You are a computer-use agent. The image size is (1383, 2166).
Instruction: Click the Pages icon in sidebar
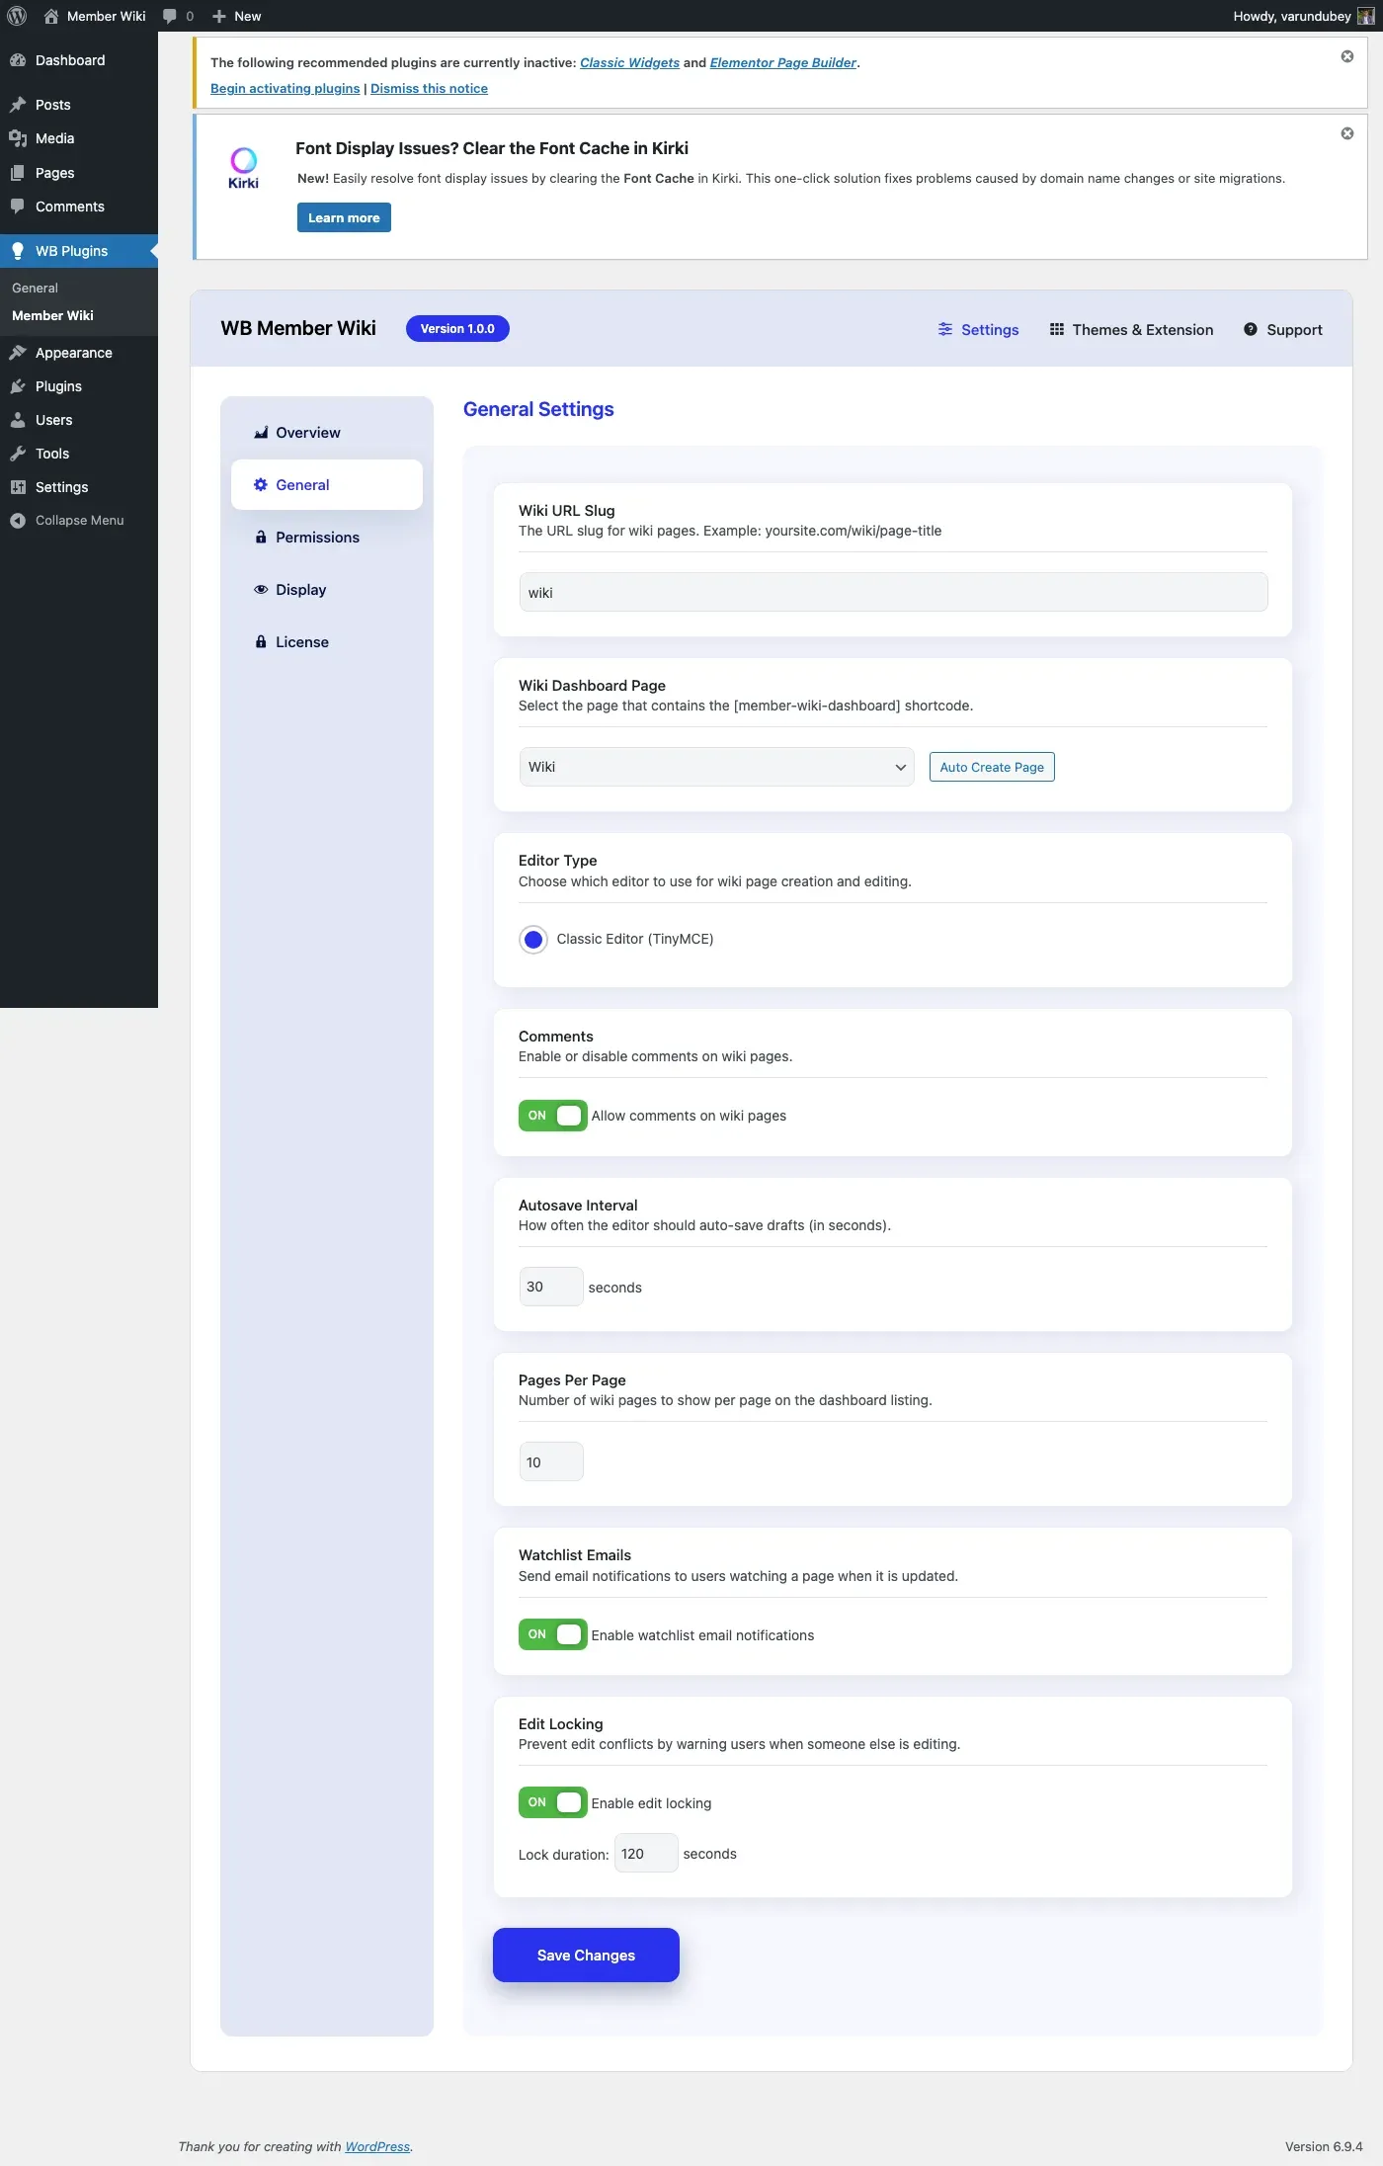(18, 173)
